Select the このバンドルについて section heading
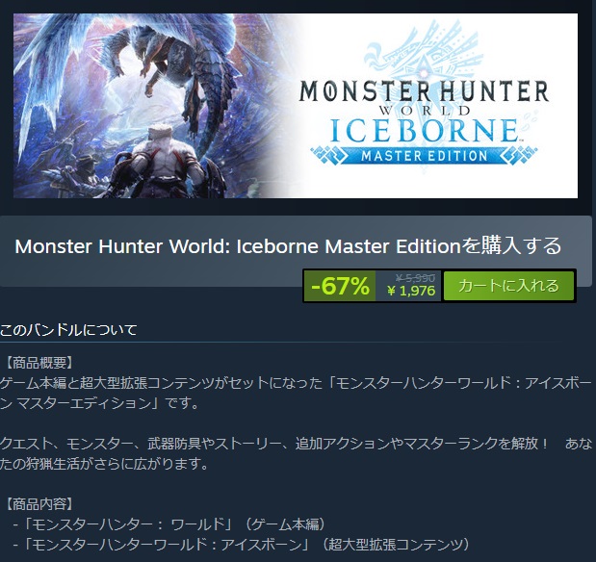The image size is (596, 562). pos(68,330)
